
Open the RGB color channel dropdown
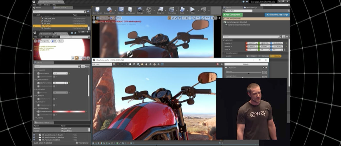coord(102,64)
